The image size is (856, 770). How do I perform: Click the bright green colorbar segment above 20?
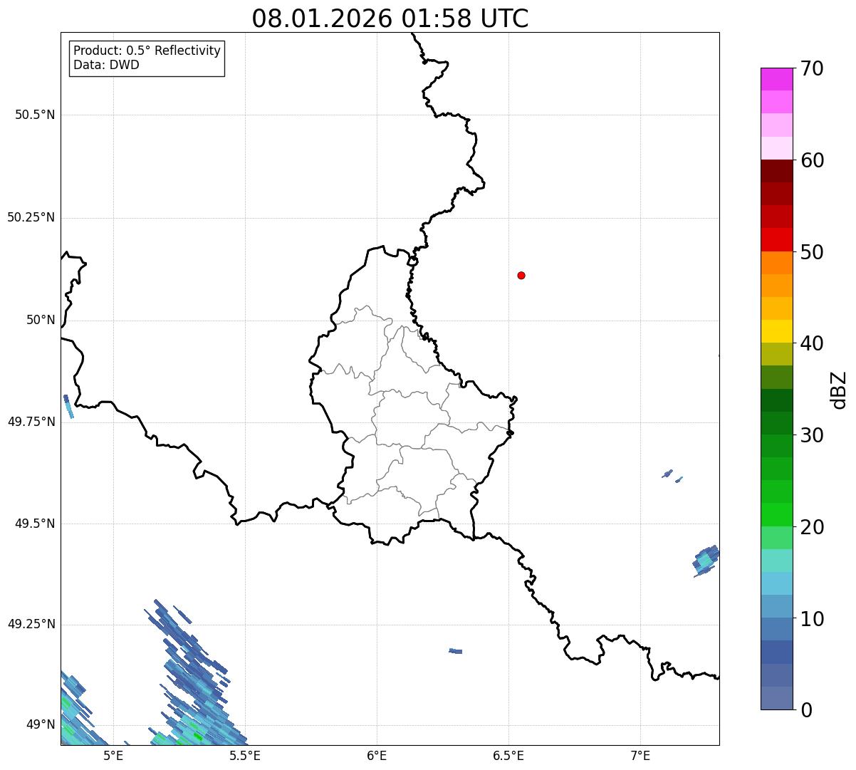776,515
